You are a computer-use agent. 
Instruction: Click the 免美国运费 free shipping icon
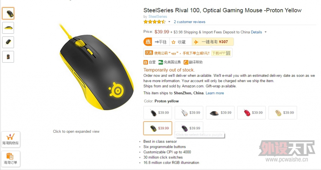point(161,62)
